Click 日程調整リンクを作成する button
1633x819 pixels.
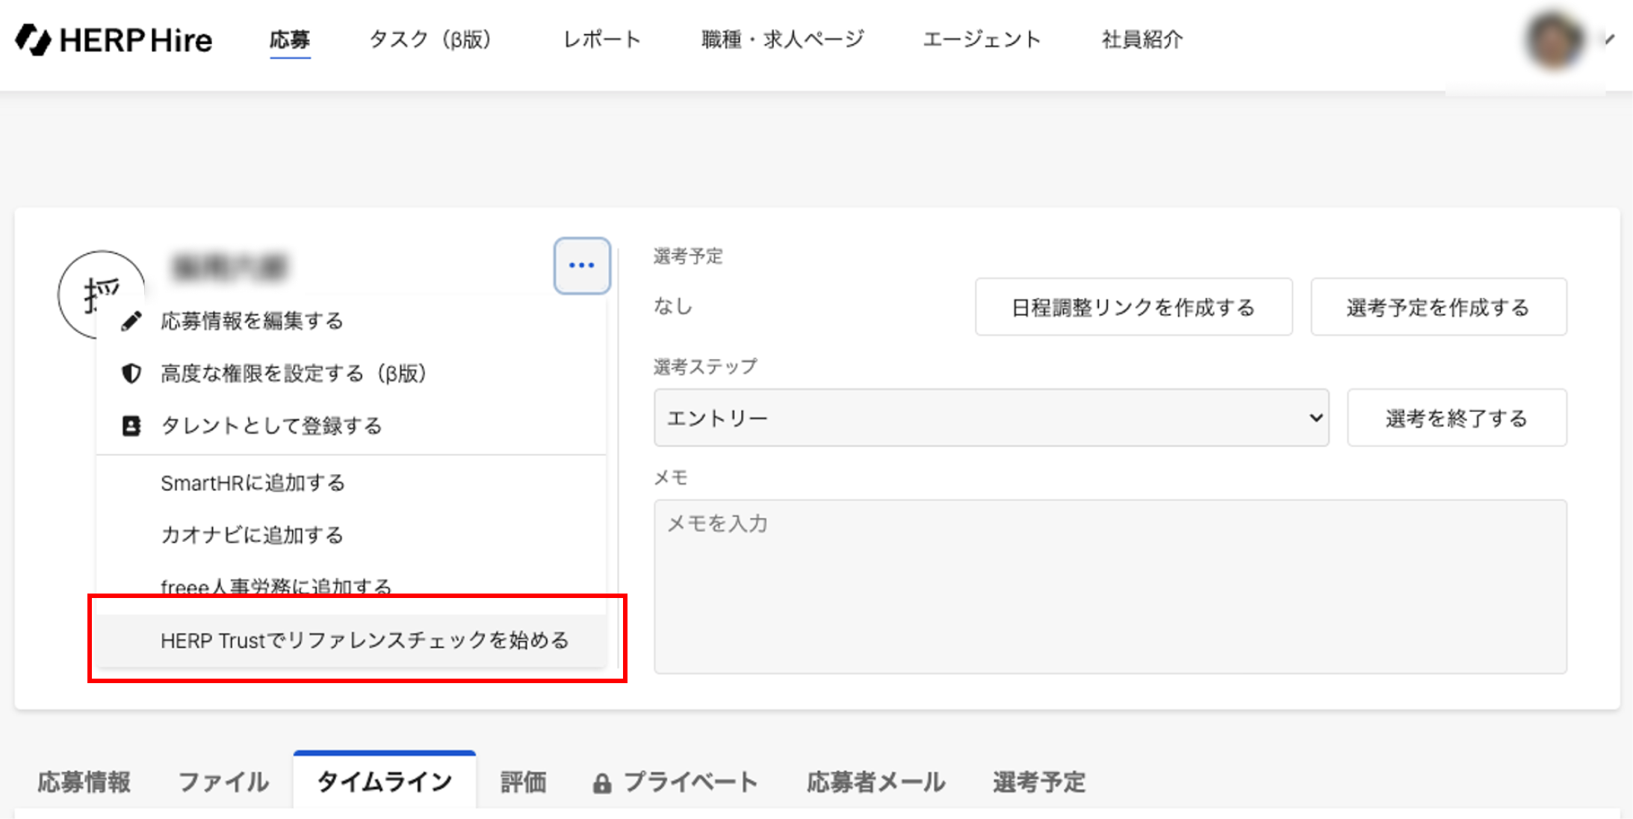pos(1133,308)
